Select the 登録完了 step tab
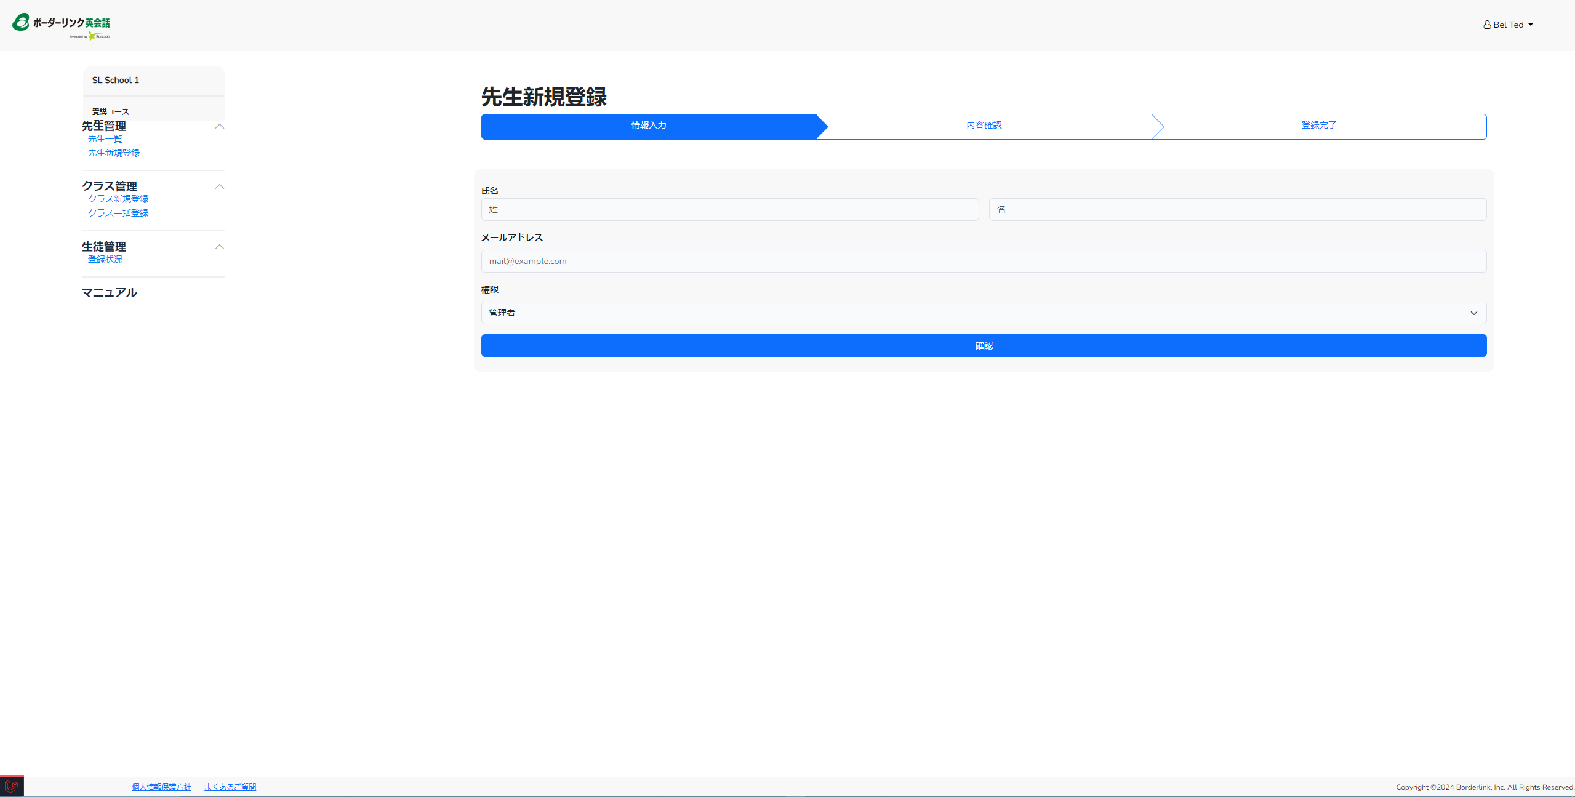The image size is (1575, 797). pyautogui.click(x=1318, y=126)
